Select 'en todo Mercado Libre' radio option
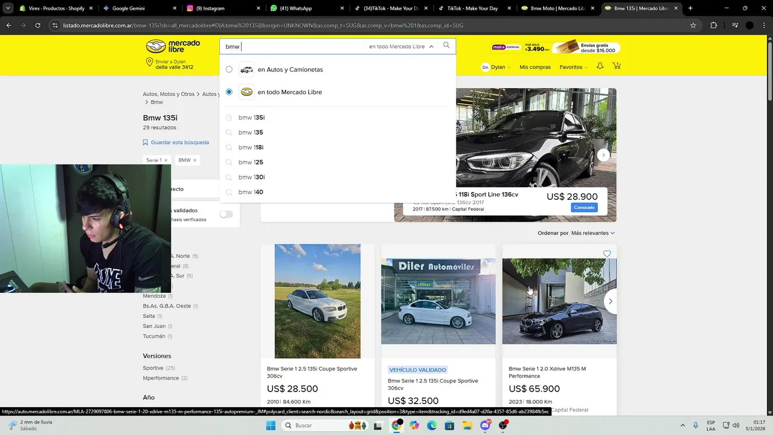The image size is (773, 435). tap(229, 92)
